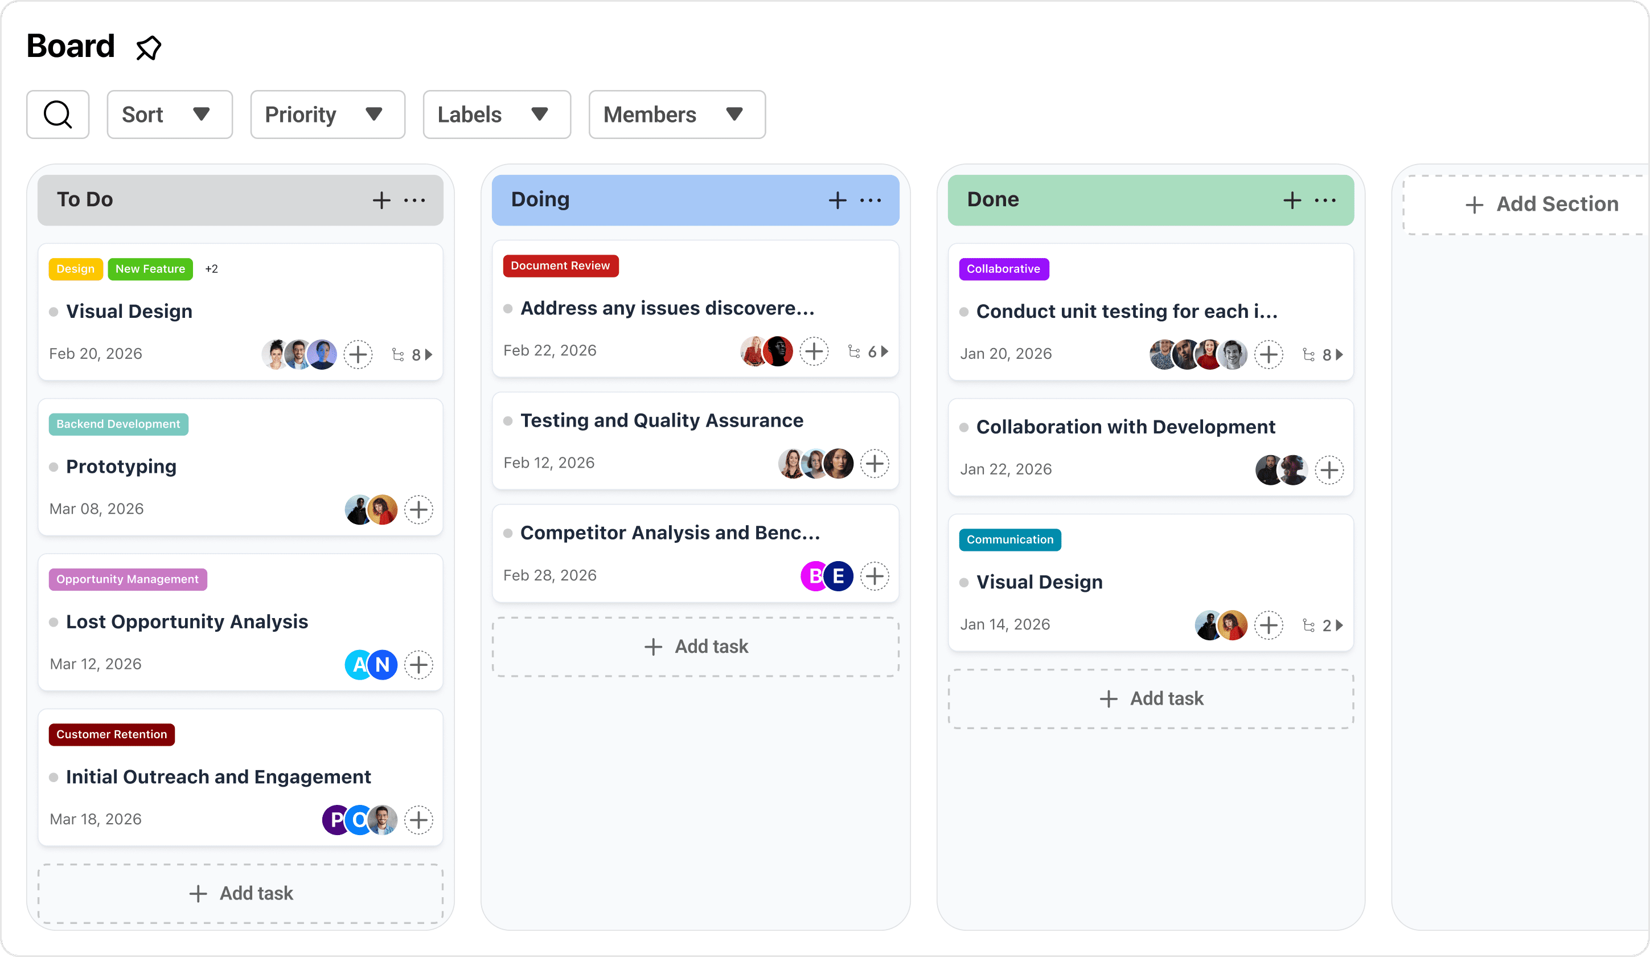This screenshot has height=957, width=1650.
Task: Toggle completion circle on Testing and Quality Assurance
Action: coord(508,420)
